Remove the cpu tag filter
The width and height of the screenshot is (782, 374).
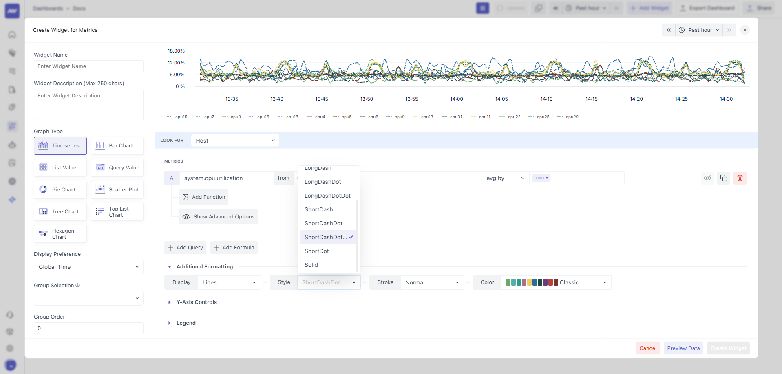[547, 178]
